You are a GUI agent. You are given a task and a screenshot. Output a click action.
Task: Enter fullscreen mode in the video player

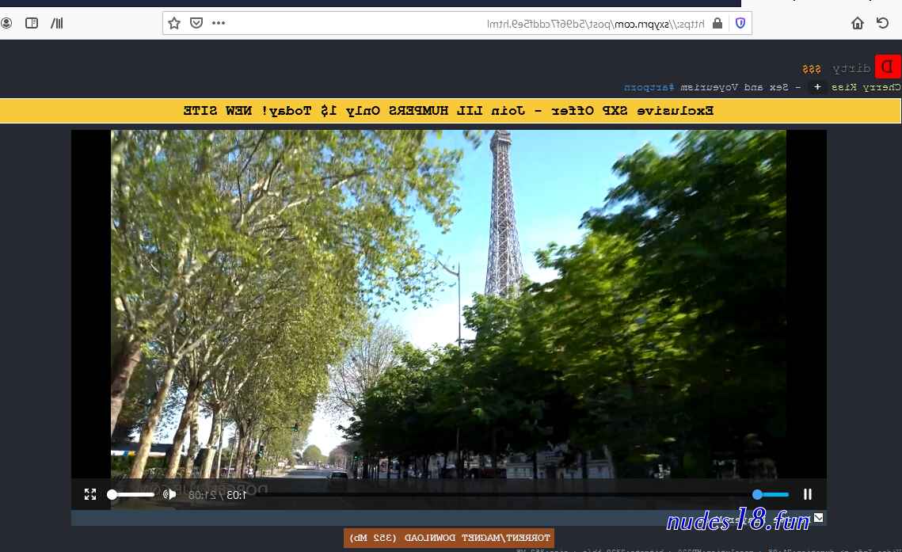pyautogui.click(x=90, y=494)
